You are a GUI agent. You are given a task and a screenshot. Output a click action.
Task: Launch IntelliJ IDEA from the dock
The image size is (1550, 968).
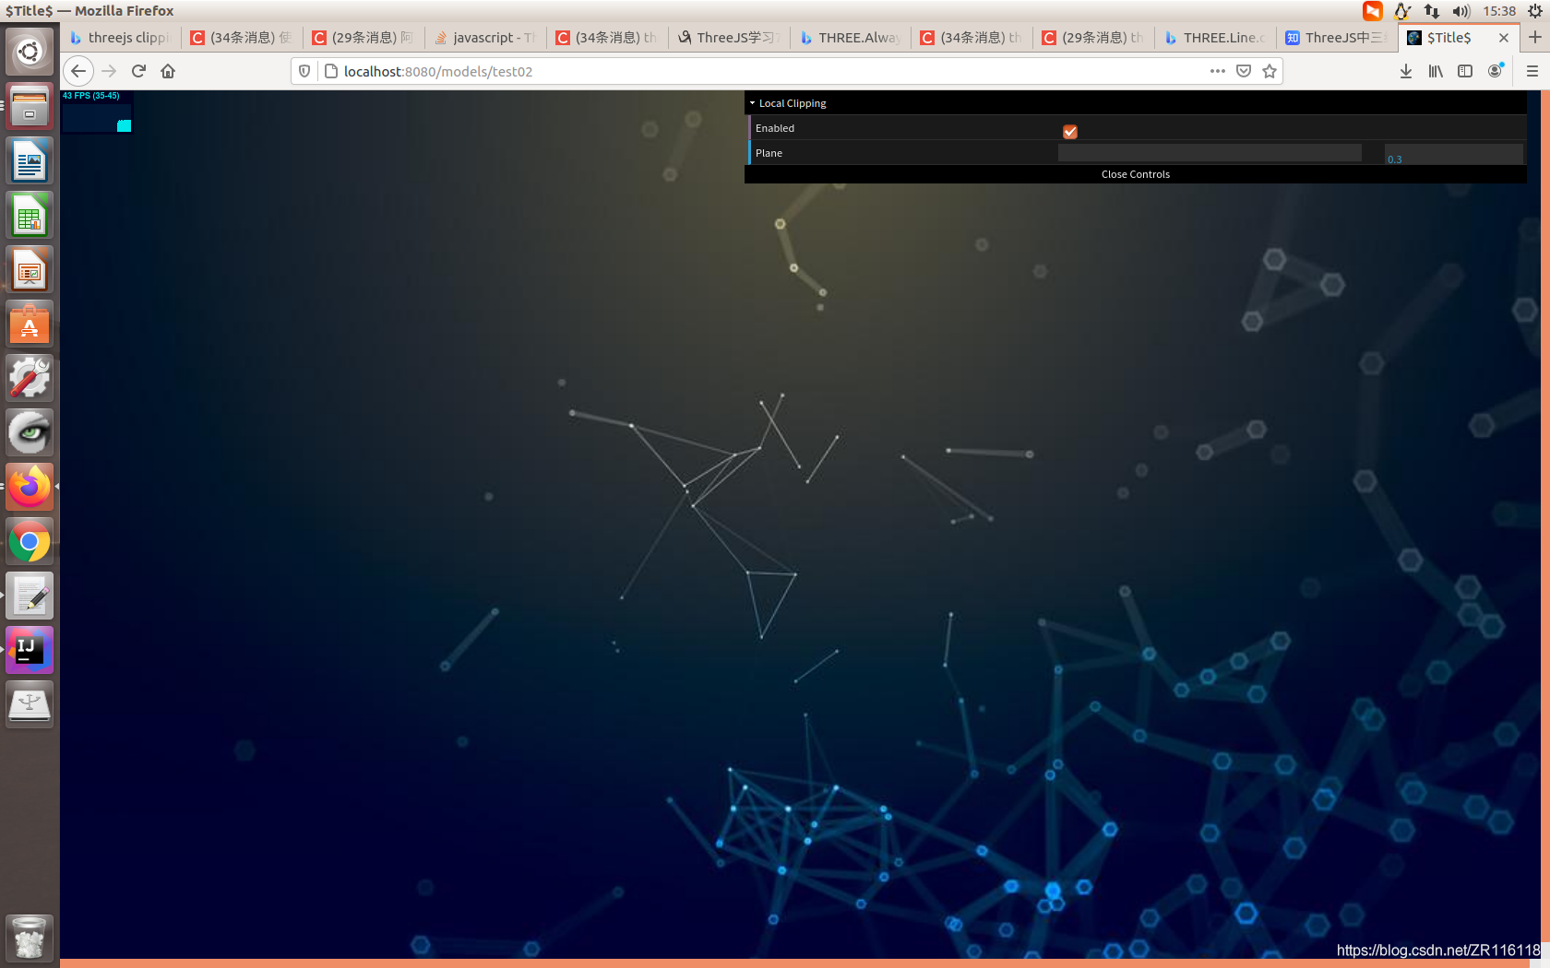click(x=29, y=649)
